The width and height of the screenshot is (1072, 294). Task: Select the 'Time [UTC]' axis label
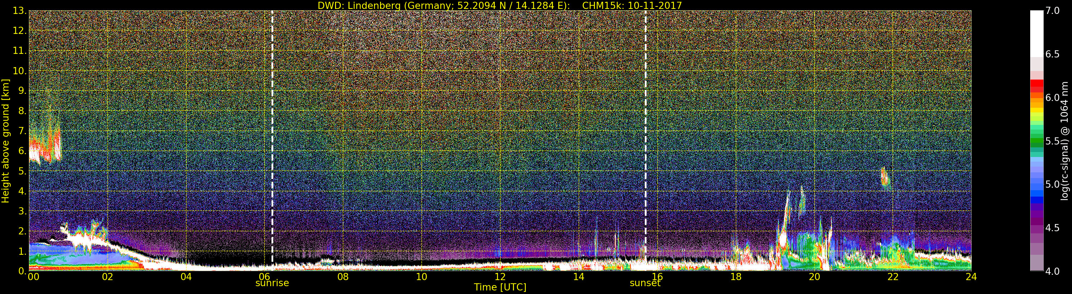(500, 287)
